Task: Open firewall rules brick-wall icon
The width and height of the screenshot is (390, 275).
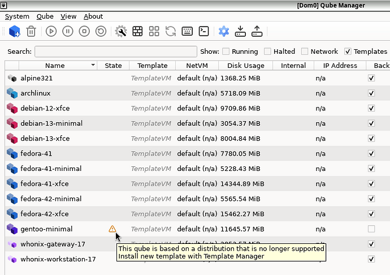Action: click(137, 31)
